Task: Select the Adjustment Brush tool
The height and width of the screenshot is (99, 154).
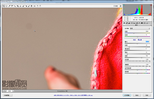Action: pos(29,6)
